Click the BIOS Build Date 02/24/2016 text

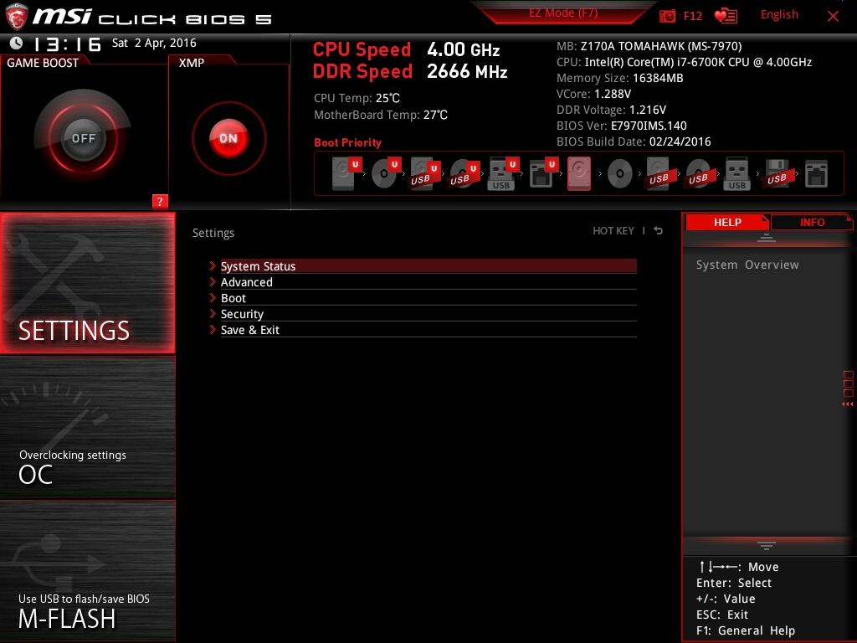coord(634,141)
